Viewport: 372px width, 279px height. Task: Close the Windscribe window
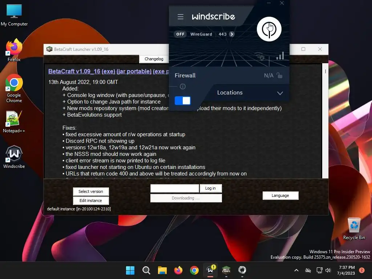282,3
